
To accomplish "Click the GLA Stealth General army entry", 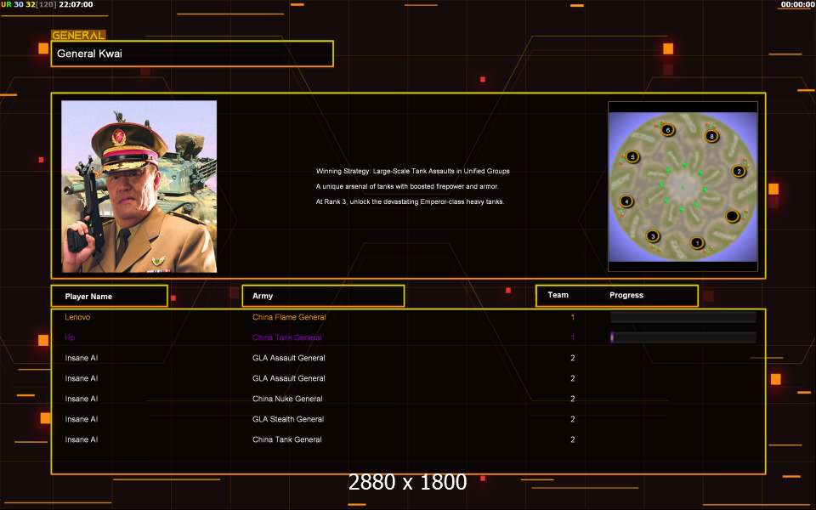I will 288,419.
